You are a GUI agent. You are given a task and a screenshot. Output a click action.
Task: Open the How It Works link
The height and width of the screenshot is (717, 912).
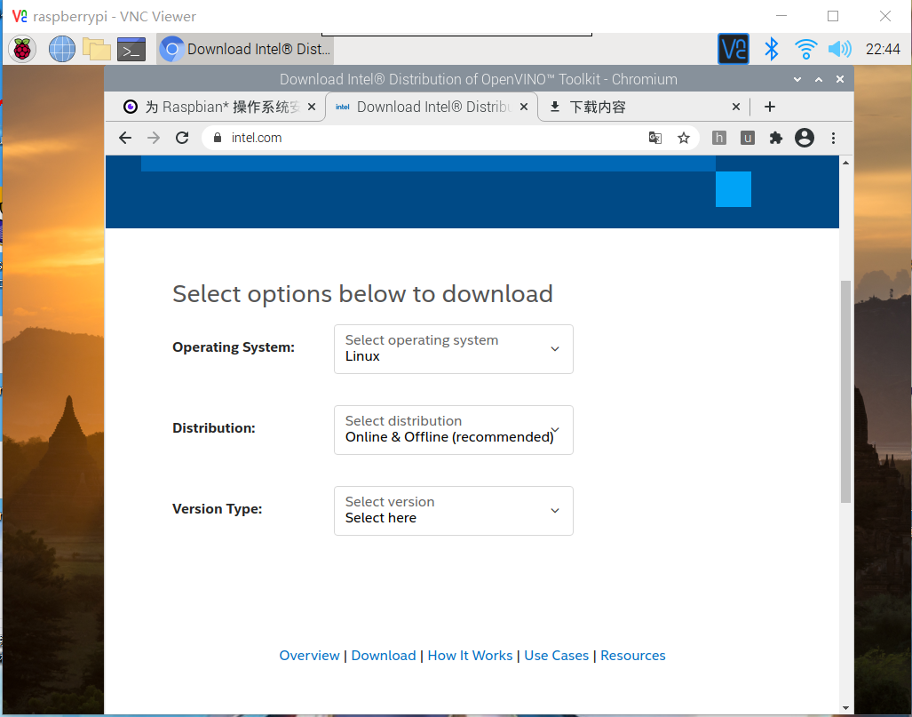(x=470, y=656)
